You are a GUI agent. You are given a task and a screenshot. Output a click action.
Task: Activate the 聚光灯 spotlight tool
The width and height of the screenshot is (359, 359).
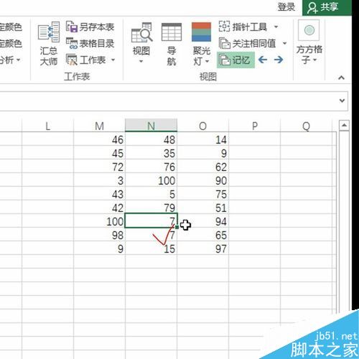pyautogui.click(x=201, y=44)
